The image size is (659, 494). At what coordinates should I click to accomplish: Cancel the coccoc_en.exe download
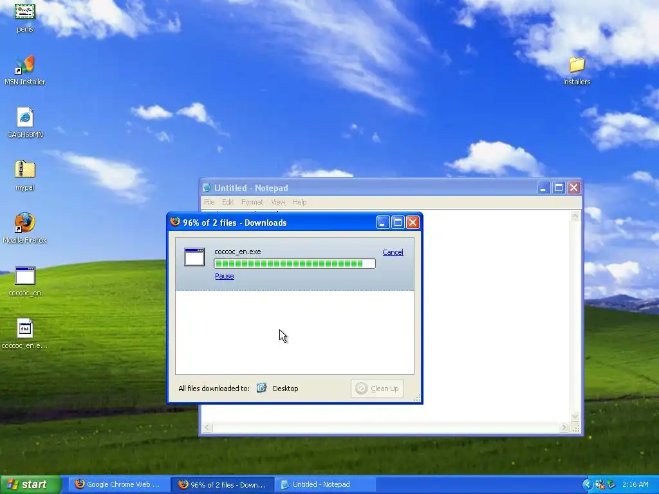point(393,252)
